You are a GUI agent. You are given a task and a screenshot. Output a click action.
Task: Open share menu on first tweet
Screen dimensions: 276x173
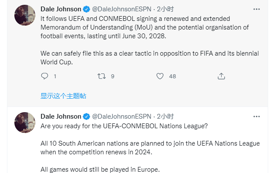click(221, 76)
